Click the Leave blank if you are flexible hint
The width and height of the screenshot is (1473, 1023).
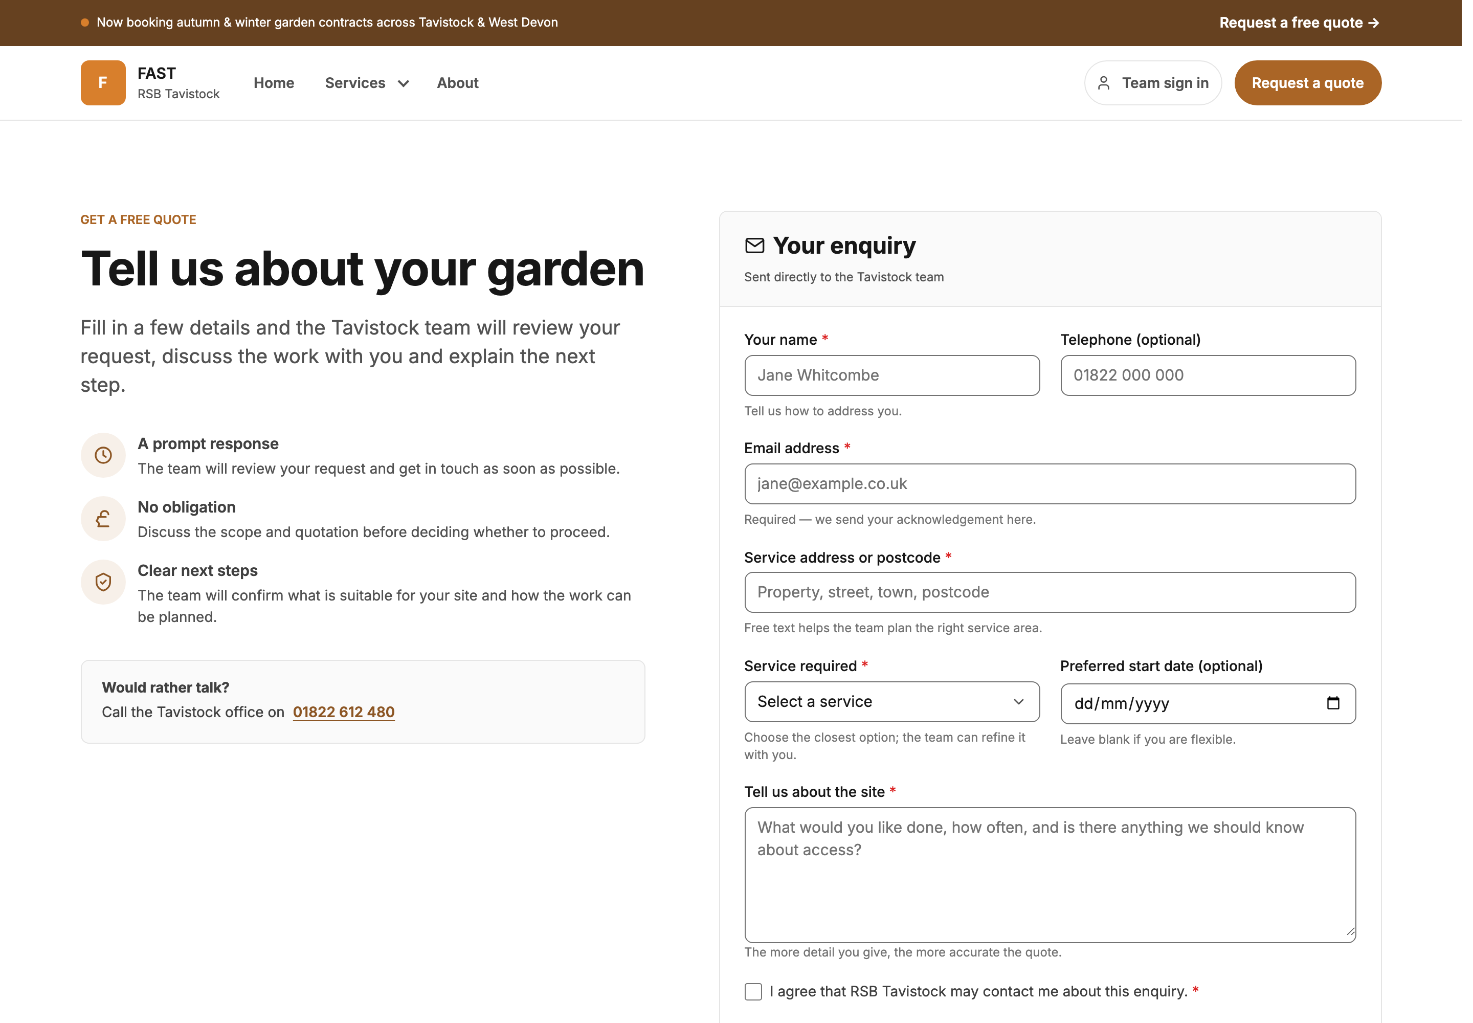tap(1147, 739)
